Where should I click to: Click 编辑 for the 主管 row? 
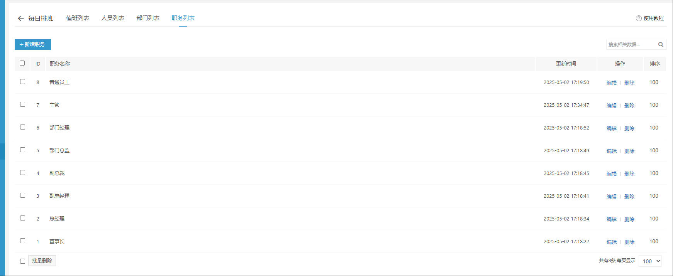(x=612, y=105)
